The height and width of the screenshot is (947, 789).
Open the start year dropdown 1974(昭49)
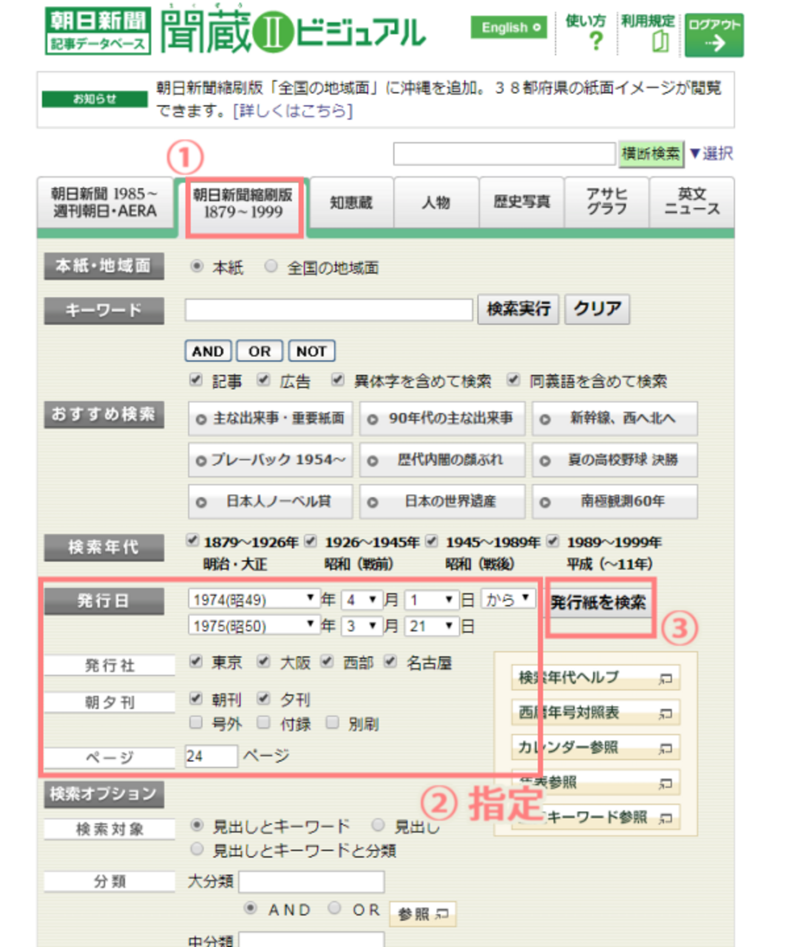(x=254, y=600)
